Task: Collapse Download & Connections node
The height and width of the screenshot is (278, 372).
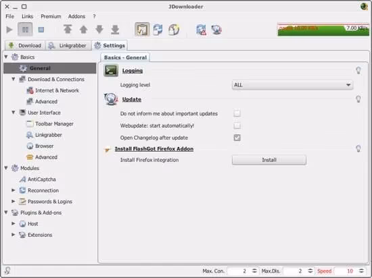Action: [14, 79]
